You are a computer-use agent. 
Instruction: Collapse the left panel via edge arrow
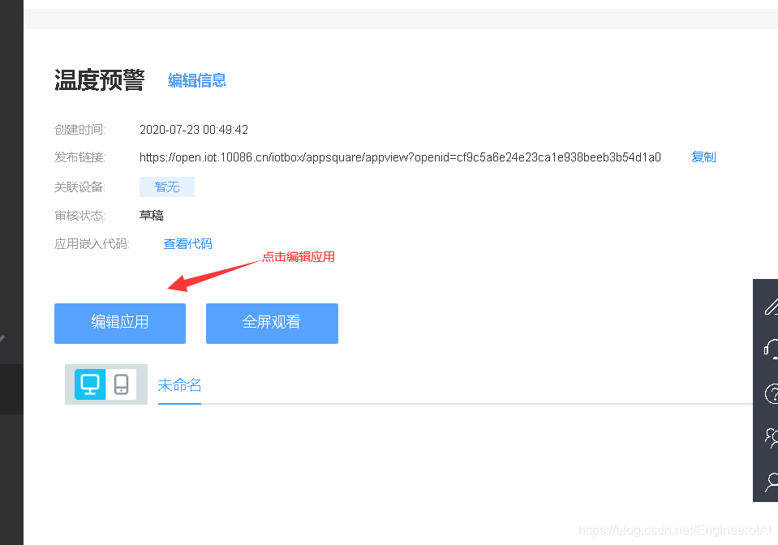point(3,340)
